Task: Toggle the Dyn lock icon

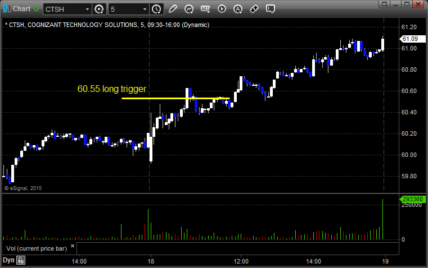Action: tap(21, 260)
